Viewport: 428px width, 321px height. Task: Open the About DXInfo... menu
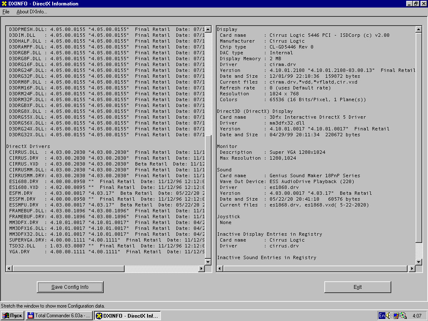point(32,12)
